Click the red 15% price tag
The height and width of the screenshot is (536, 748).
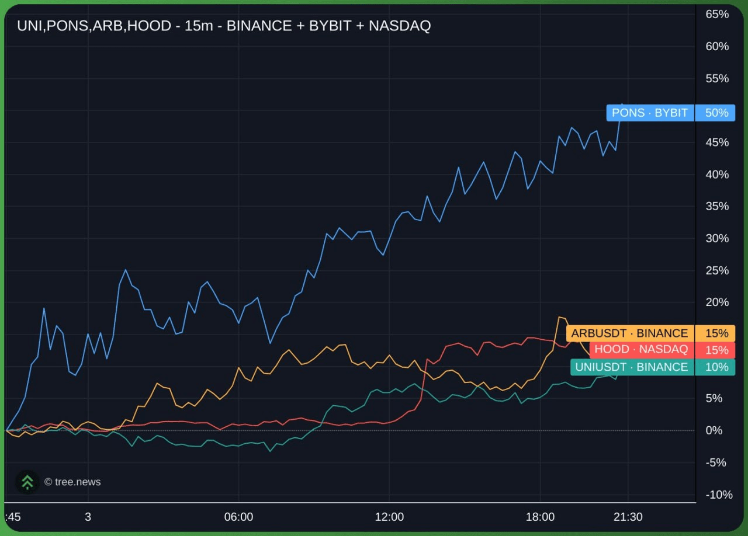(716, 350)
